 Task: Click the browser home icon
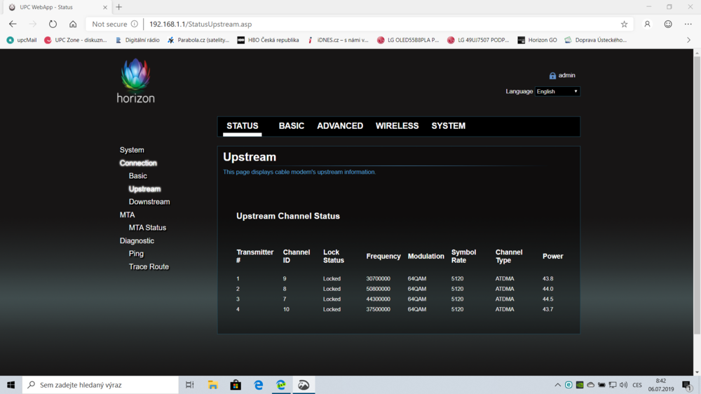tap(73, 24)
